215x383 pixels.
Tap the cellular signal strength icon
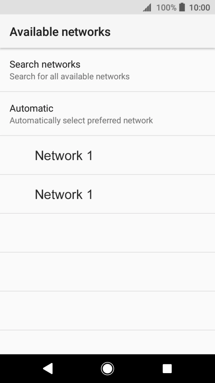[x=147, y=7]
